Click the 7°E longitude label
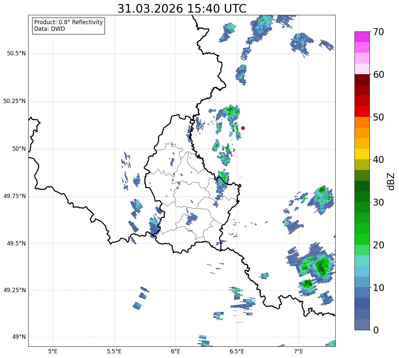Viewport: 399px width, 358px height. 298,351
